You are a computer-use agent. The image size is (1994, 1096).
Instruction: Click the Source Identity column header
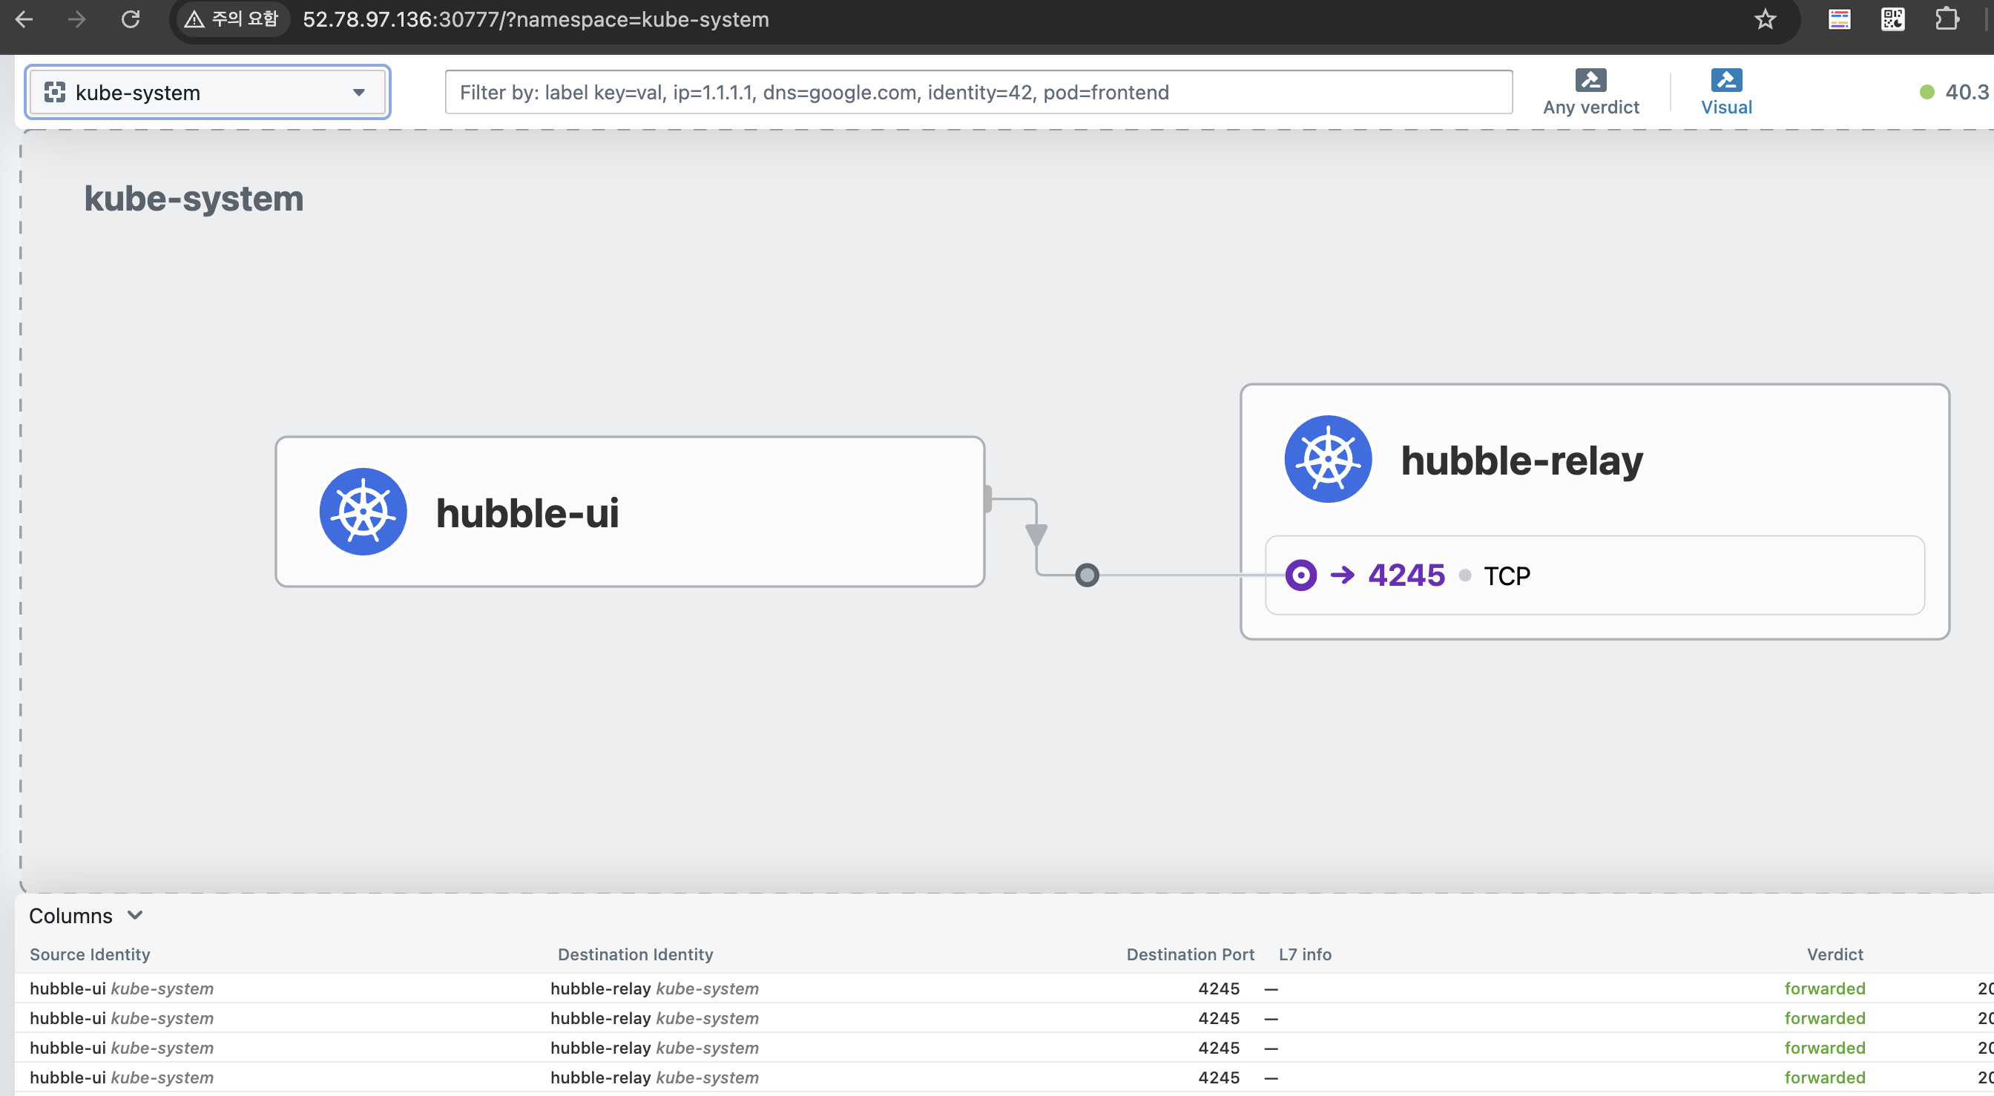click(x=90, y=954)
